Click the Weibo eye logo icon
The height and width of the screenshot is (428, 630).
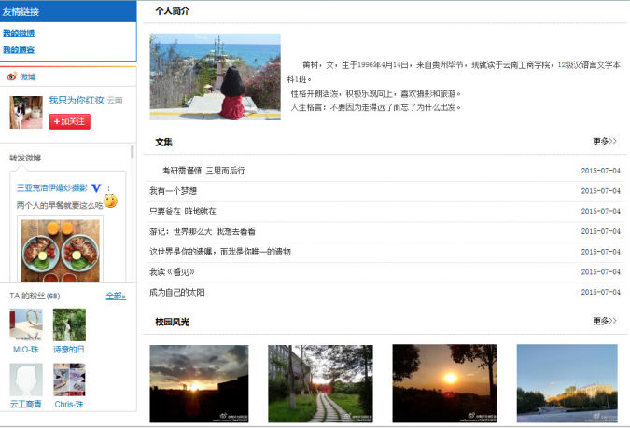pyautogui.click(x=12, y=77)
